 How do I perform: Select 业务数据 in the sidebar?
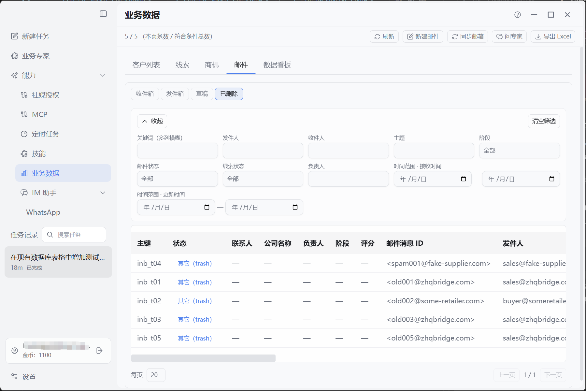click(63, 173)
